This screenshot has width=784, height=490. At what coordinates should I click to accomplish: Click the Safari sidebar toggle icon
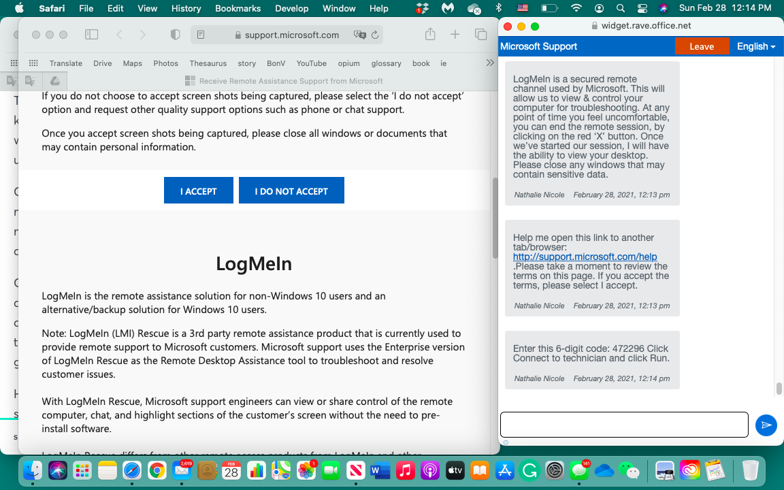click(91, 35)
